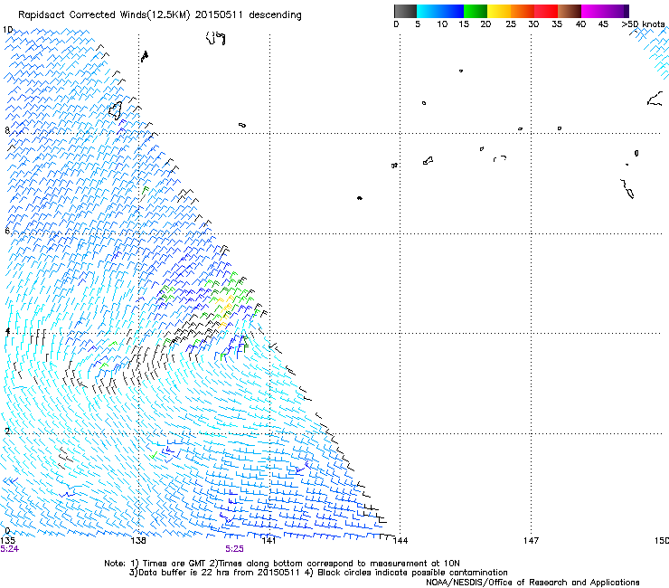The width and height of the screenshot is (669, 588).
Task: Click the longitude label '147'
Action: [531, 541]
